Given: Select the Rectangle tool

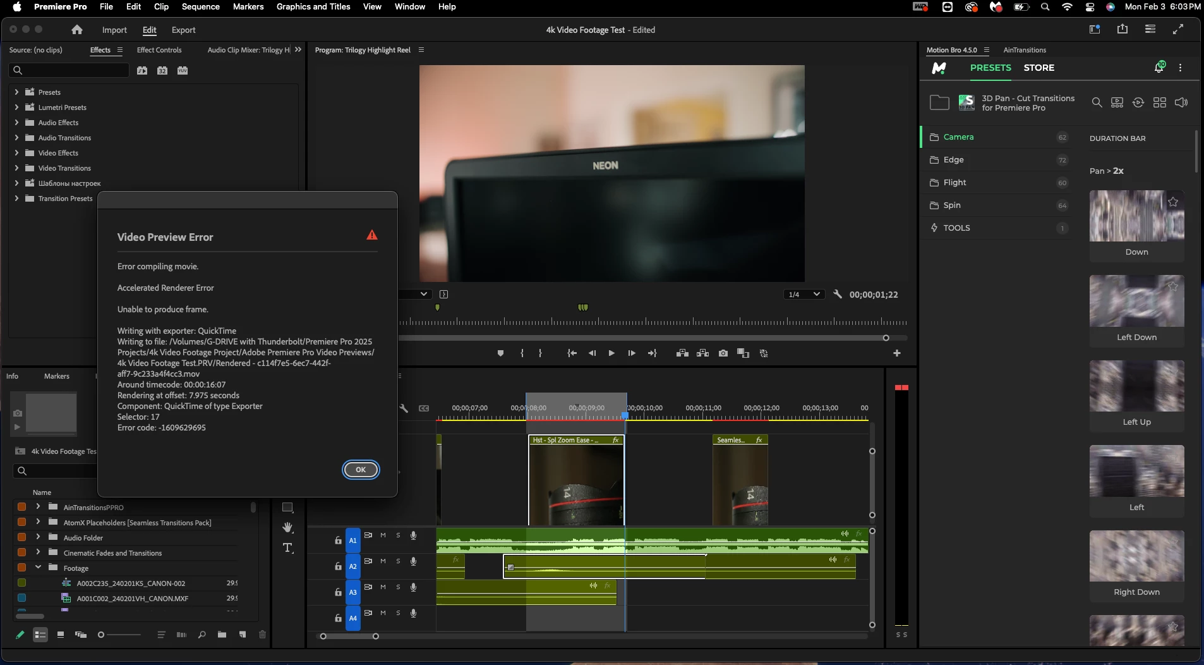Looking at the screenshot, I should click(287, 507).
